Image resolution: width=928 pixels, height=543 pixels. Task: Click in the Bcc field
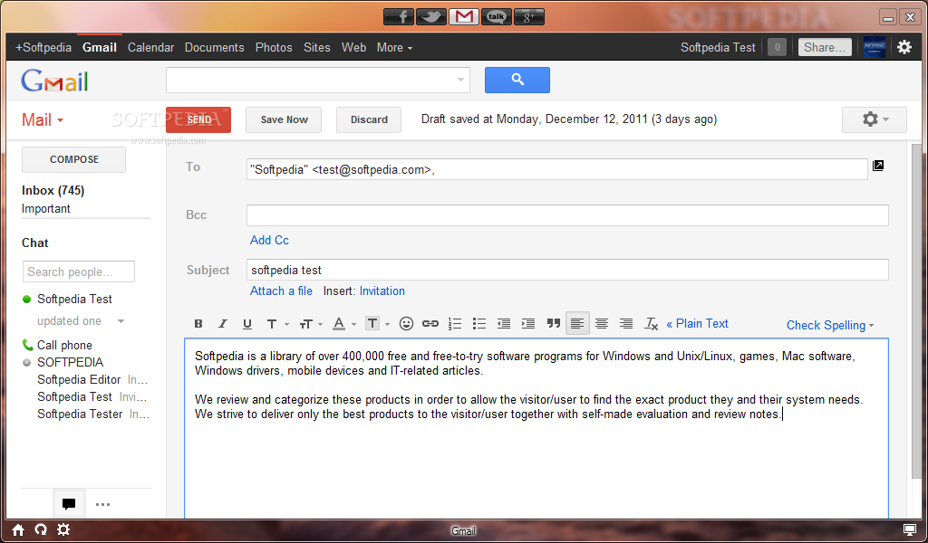(567, 215)
